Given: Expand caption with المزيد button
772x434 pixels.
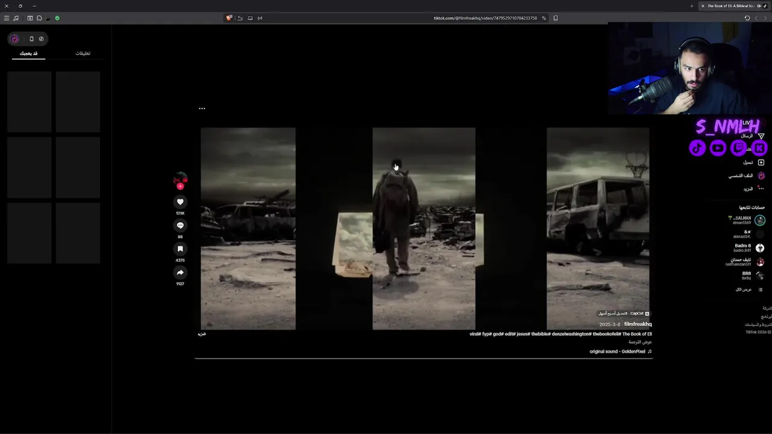Looking at the screenshot, I should [202, 334].
